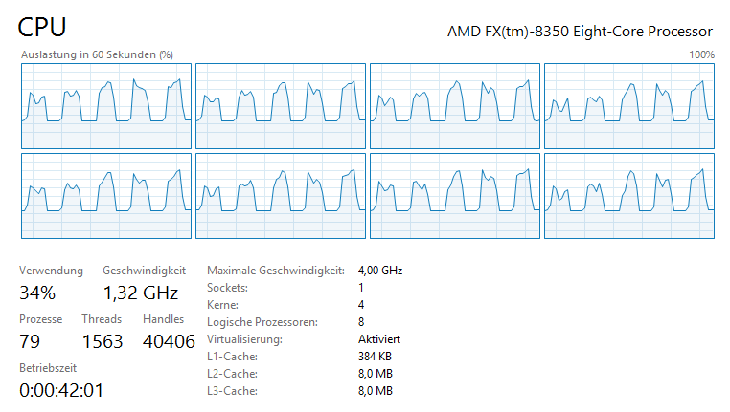Click the 34% Verwendung value
The height and width of the screenshot is (412, 730).
(x=37, y=293)
